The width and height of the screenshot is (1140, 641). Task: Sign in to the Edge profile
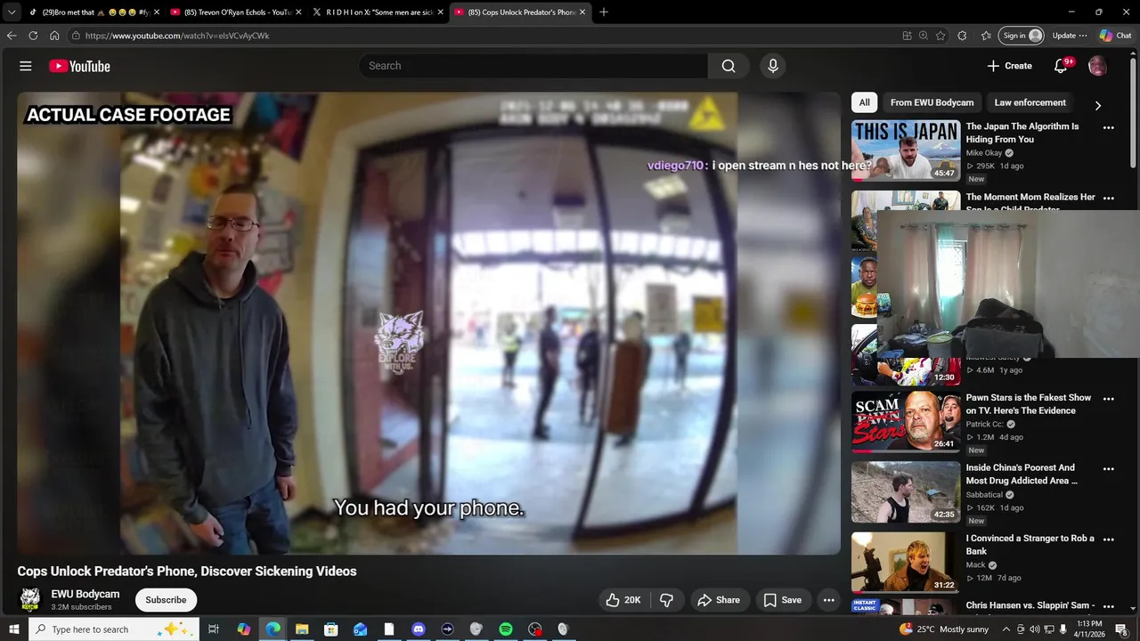tap(1022, 36)
